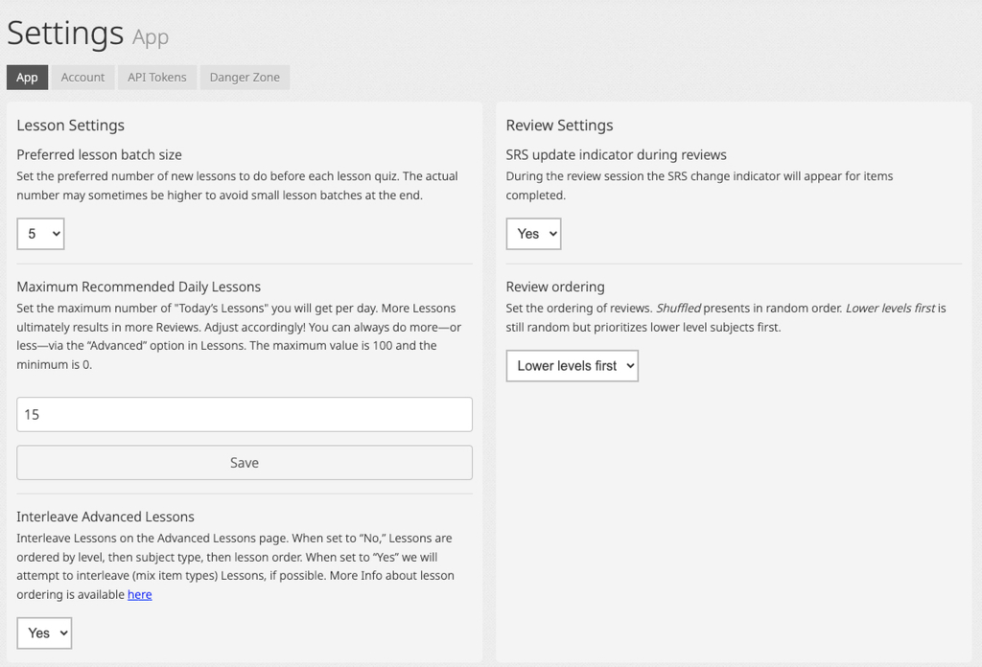Click the Maximum Recommended Daily Lessons input field
The height and width of the screenshot is (667, 982).
click(245, 414)
